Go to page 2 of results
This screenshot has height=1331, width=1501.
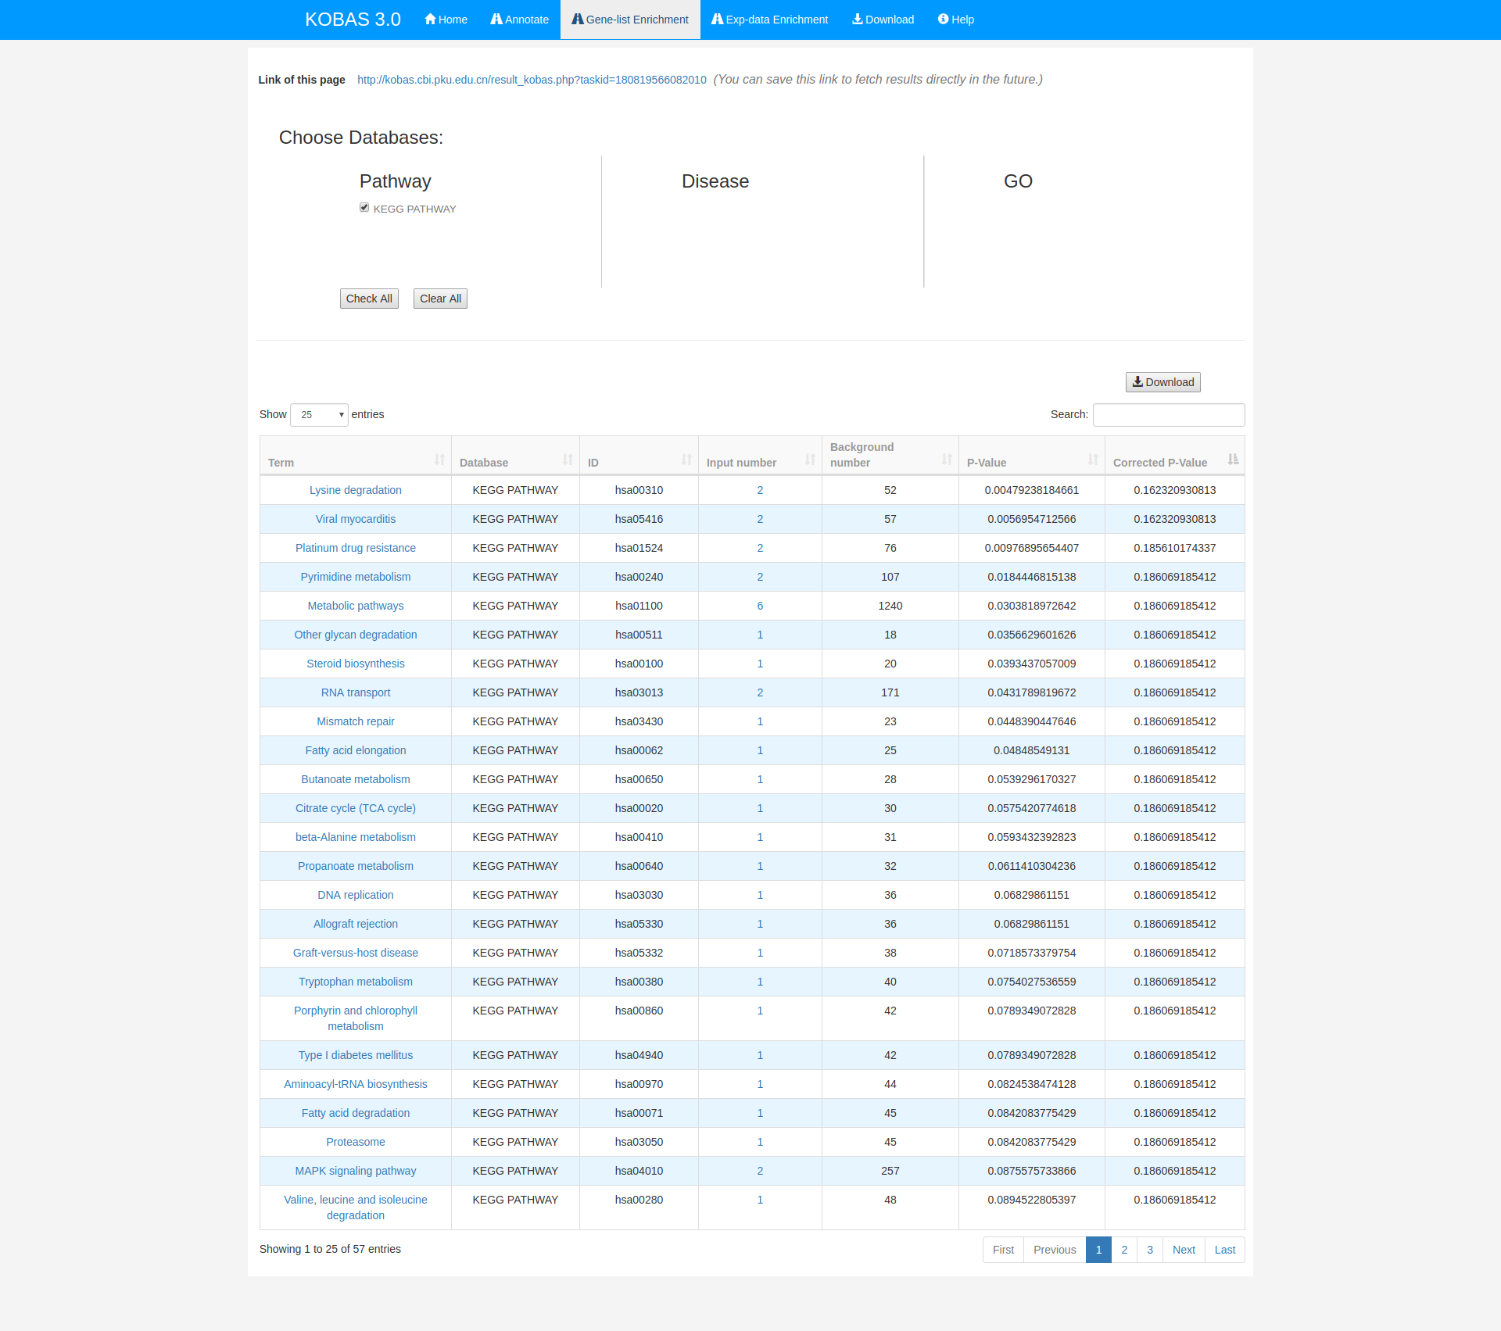(x=1124, y=1250)
